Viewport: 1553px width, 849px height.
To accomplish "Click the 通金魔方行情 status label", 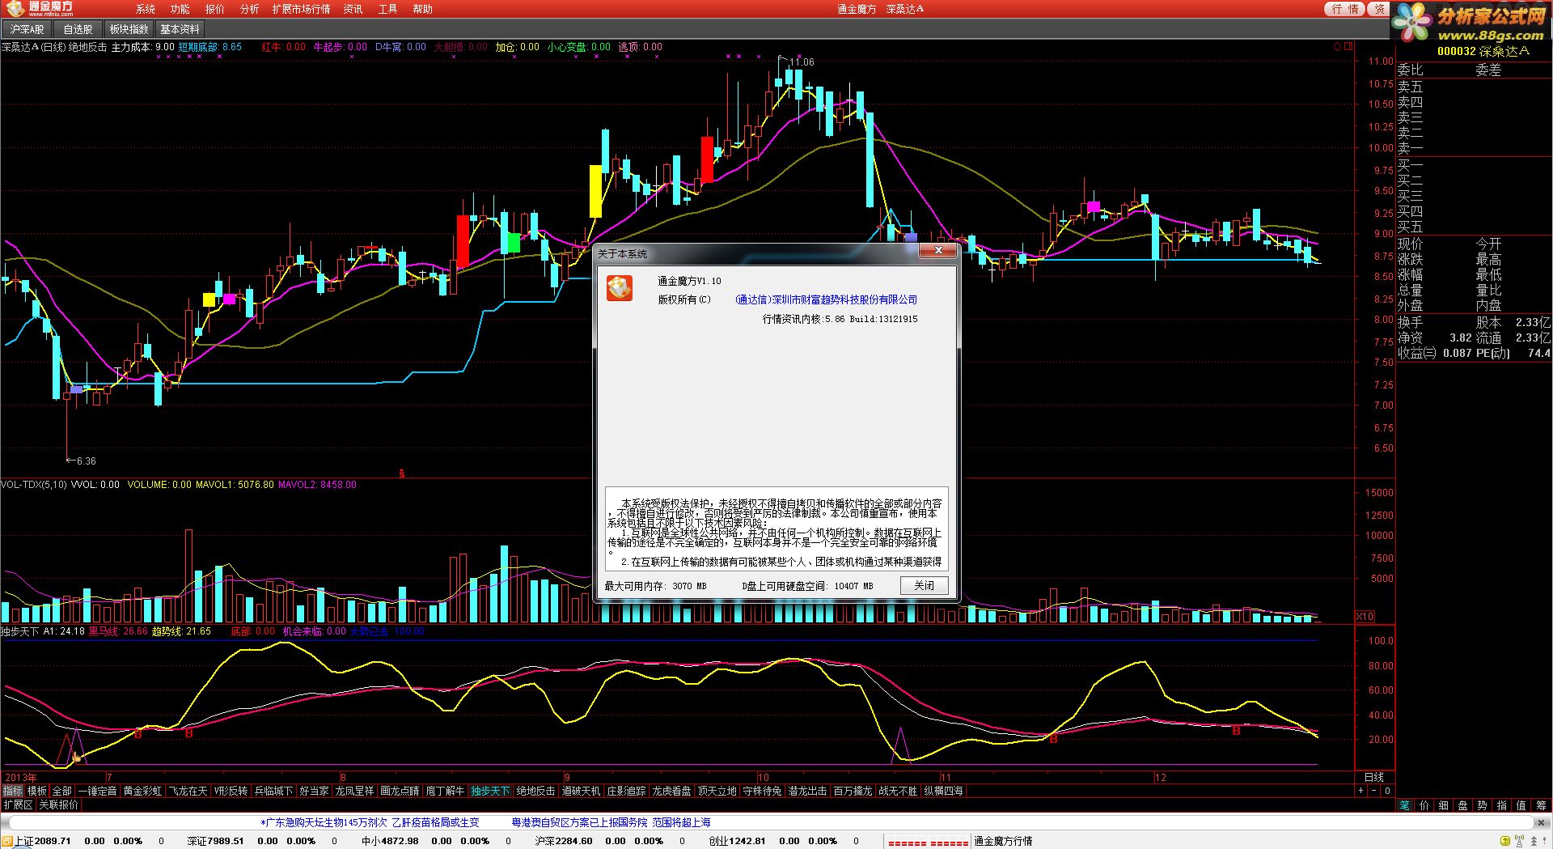I will click(1003, 842).
